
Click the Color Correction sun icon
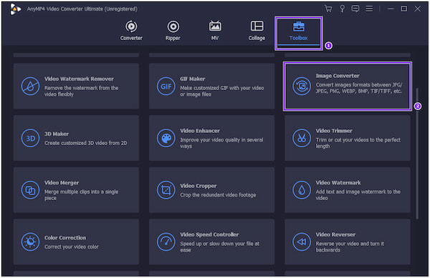[30, 242]
